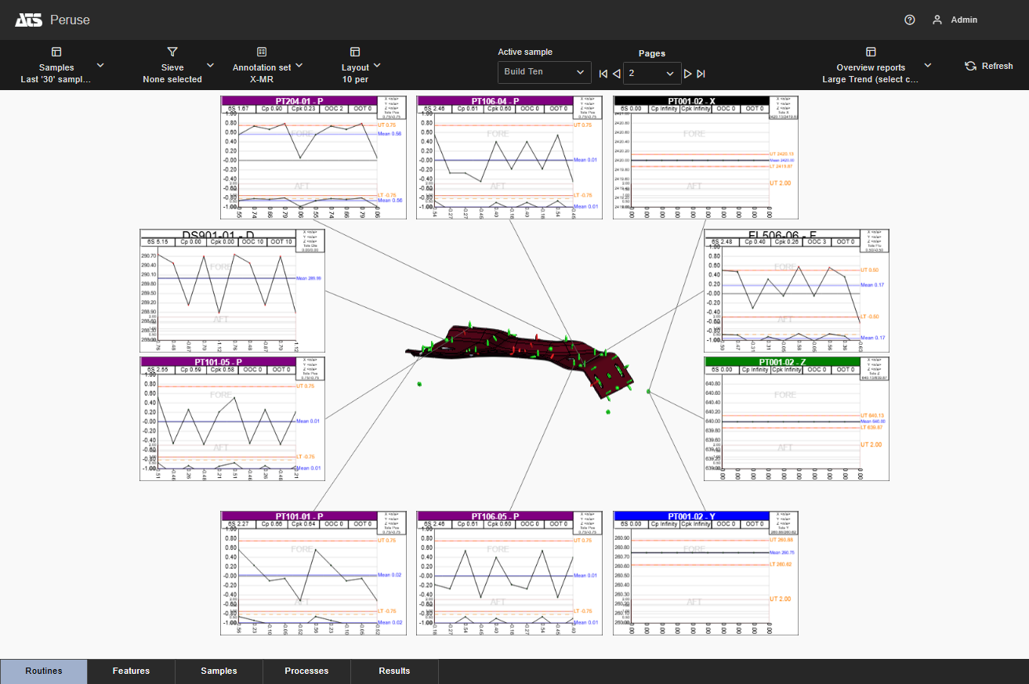Open the Active sample Build Ten dropdown
Viewport: 1029px width, 684px height.
tap(544, 72)
